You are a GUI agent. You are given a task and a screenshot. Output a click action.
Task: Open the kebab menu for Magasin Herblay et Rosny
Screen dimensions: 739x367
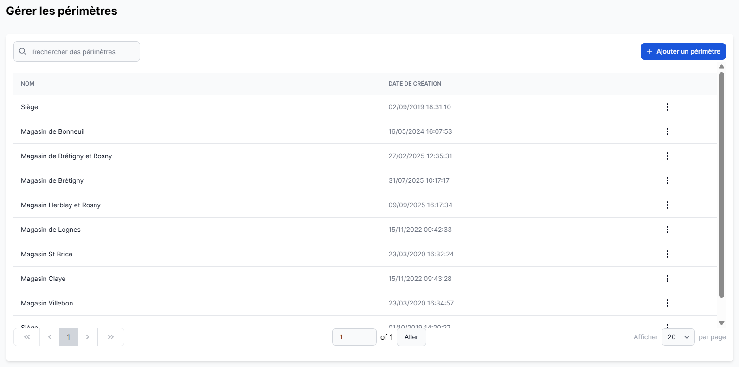667,205
